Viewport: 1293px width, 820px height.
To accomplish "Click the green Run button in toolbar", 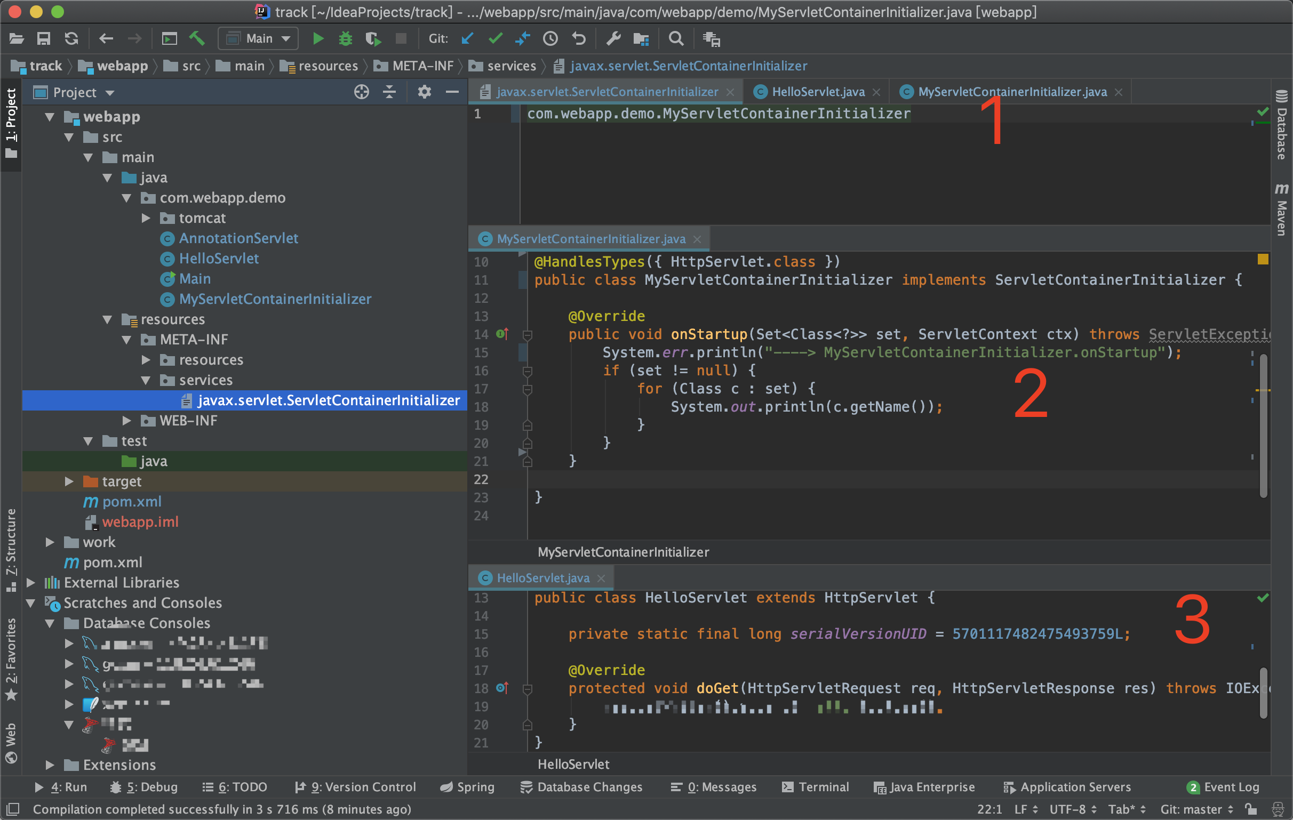I will click(318, 38).
